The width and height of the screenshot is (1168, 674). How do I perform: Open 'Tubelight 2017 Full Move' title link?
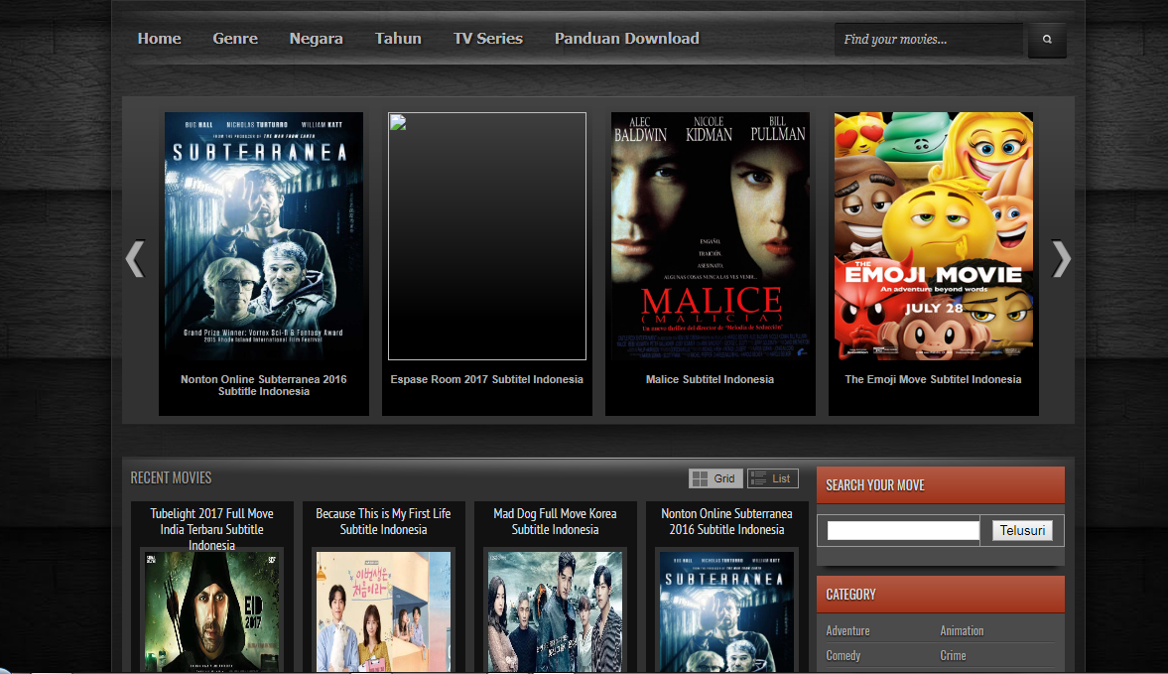(x=211, y=529)
